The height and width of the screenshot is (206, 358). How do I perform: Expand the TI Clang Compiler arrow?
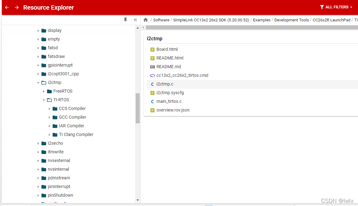[49, 135]
